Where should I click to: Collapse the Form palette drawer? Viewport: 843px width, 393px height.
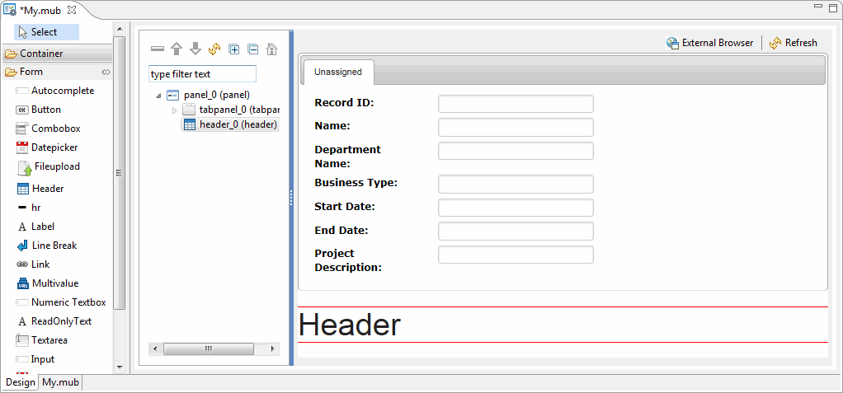[56, 72]
